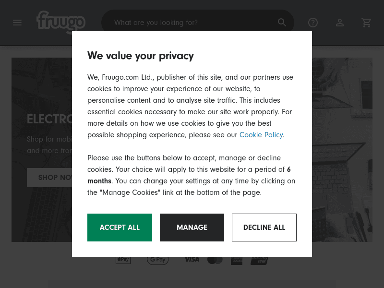Open the user account icon
384x288 pixels.
340,23
